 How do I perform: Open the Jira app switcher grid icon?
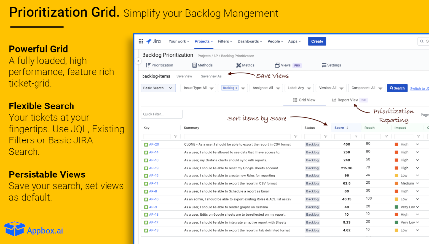click(x=141, y=41)
